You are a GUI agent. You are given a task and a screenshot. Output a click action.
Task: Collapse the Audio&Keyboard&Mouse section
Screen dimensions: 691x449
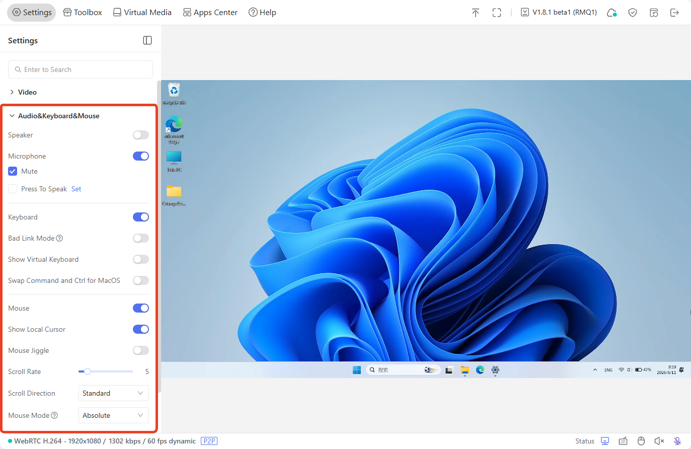pyautogui.click(x=54, y=116)
